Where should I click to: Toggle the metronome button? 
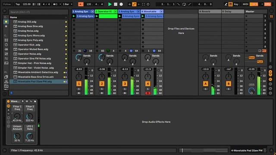[55, 4]
